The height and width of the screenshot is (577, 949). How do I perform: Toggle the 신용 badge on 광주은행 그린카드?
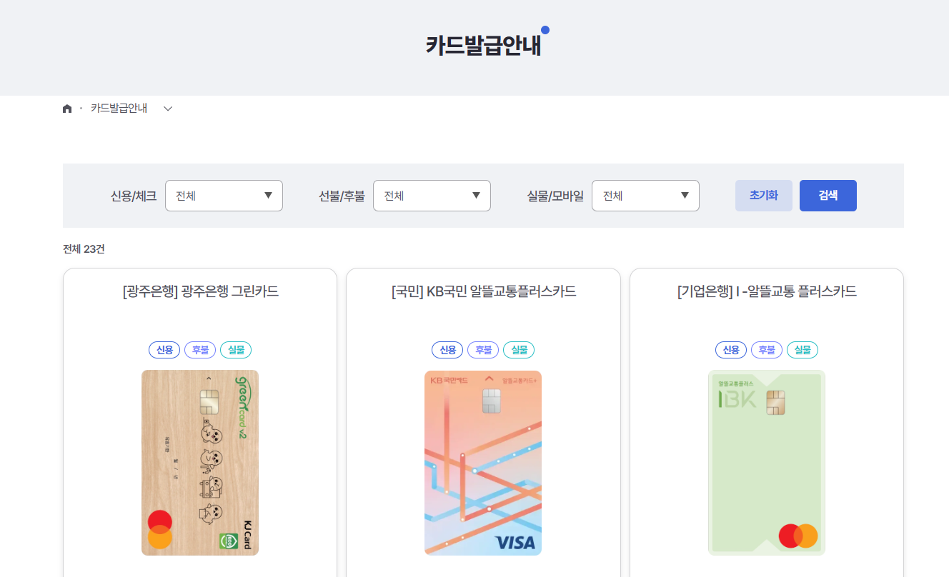point(164,349)
